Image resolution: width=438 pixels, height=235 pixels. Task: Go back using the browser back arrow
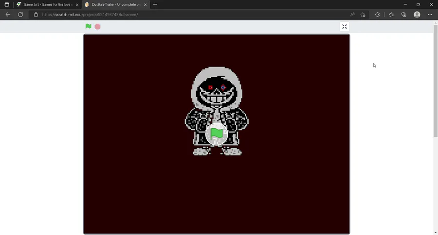(x=8, y=15)
